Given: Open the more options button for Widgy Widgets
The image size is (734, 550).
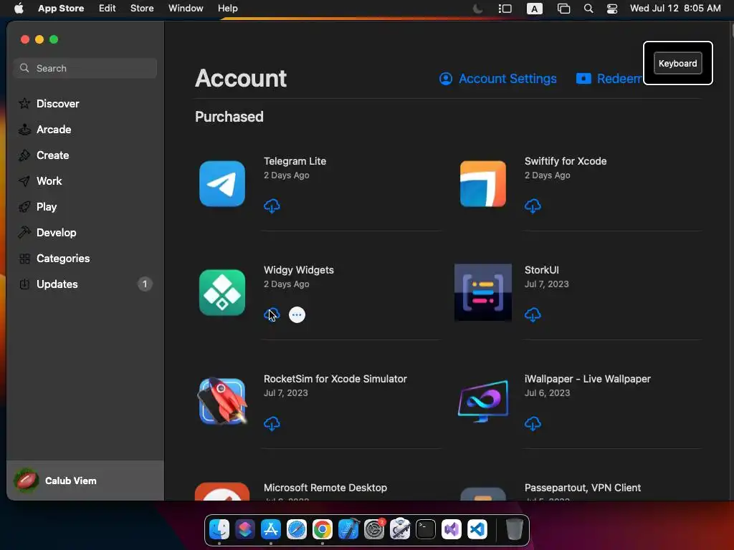Looking at the screenshot, I should tap(297, 315).
